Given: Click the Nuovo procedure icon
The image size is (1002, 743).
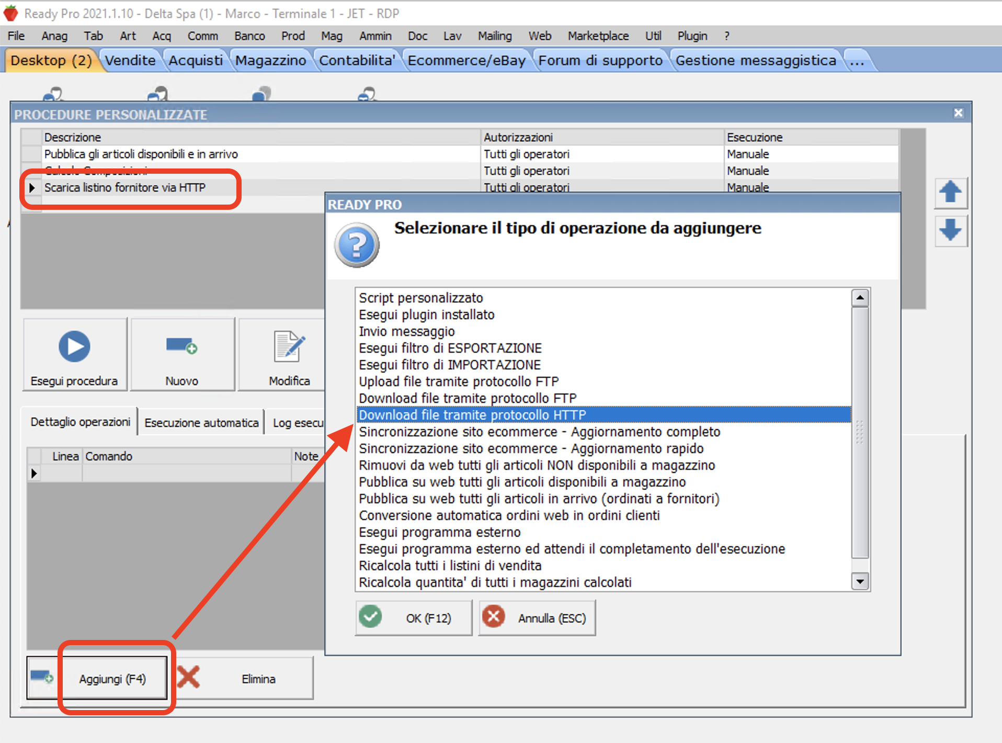Looking at the screenshot, I should 181,346.
